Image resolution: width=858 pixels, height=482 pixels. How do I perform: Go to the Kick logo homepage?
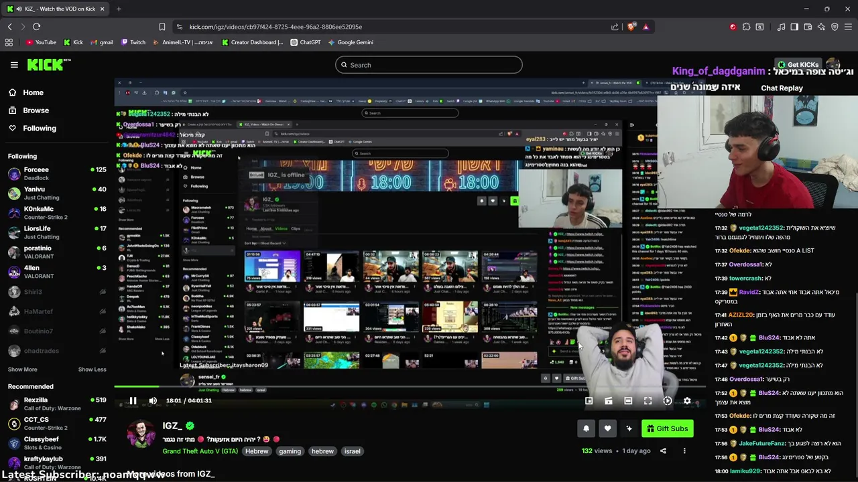coord(48,64)
